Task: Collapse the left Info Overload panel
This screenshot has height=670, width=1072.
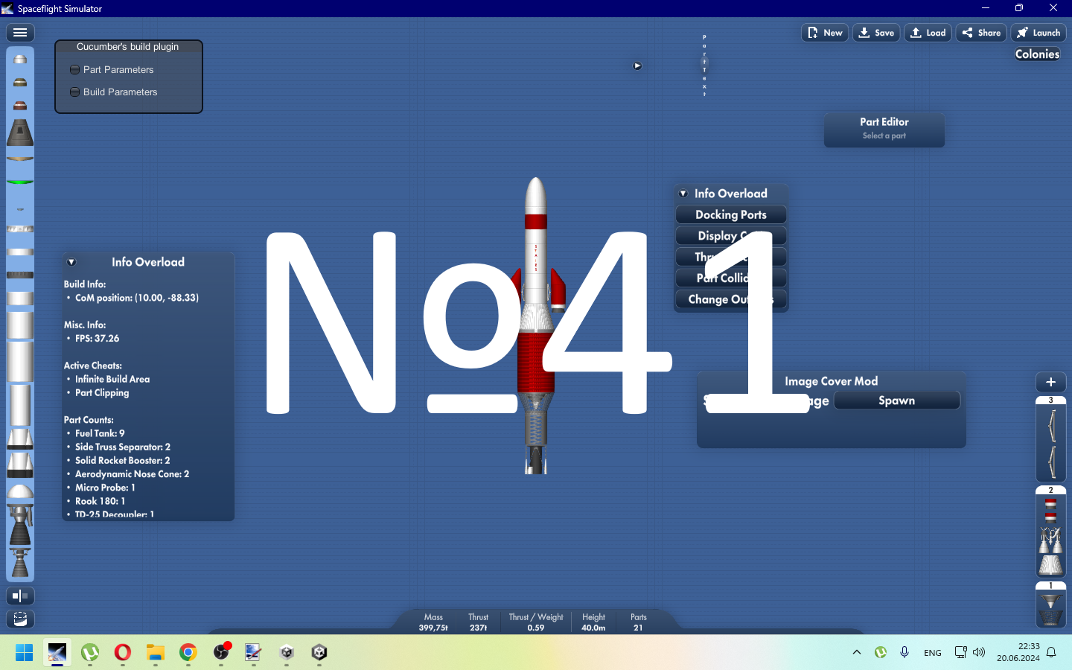Action: (71, 262)
